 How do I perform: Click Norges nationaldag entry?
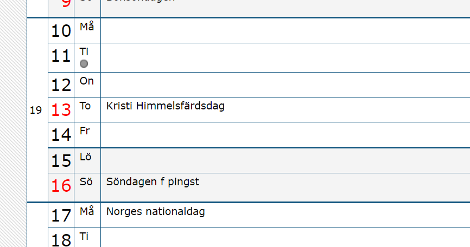pyautogui.click(x=156, y=211)
